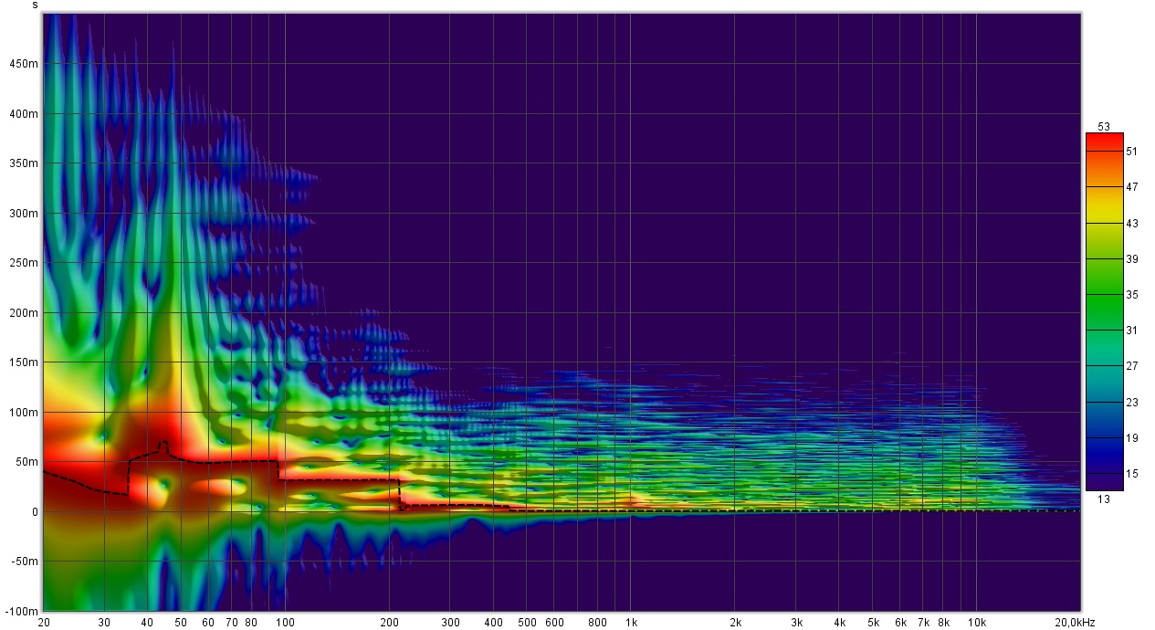
Task: Click the 0 time axis label
Action: click(x=35, y=512)
